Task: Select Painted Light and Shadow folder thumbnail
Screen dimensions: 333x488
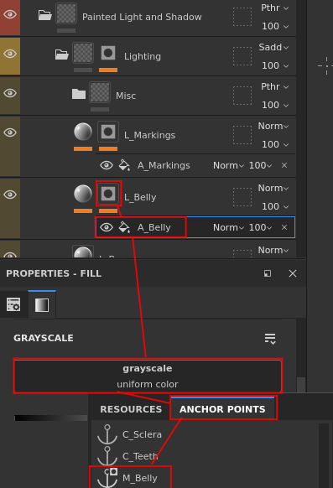Action: pos(66,13)
